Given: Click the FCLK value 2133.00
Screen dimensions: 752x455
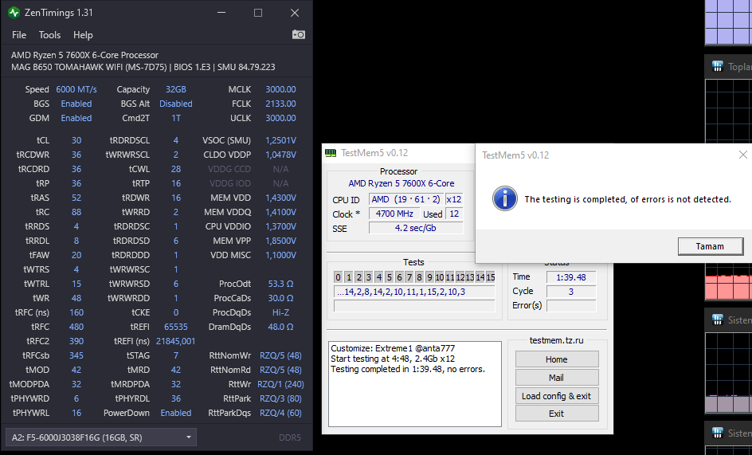Looking at the screenshot, I should pyautogui.click(x=280, y=104).
